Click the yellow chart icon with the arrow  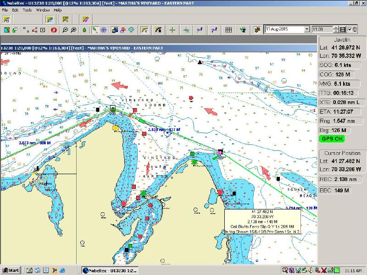pyautogui.click(x=65, y=19)
